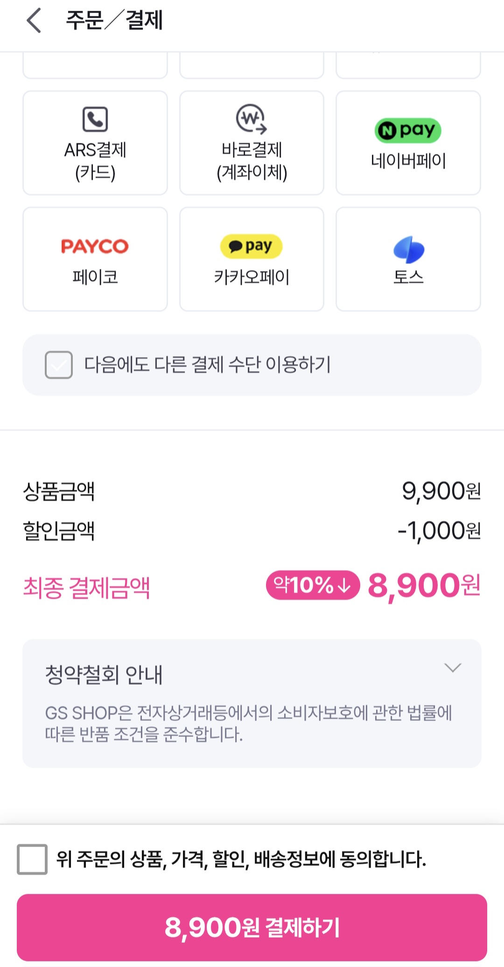Check the order agreement checkbox
The height and width of the screenshot is (967, 504).
[x=32, y=859]
